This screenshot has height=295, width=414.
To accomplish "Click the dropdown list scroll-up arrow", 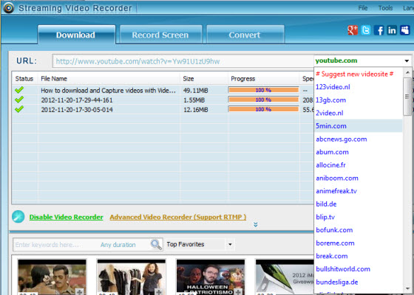I will tap(407, 72).
